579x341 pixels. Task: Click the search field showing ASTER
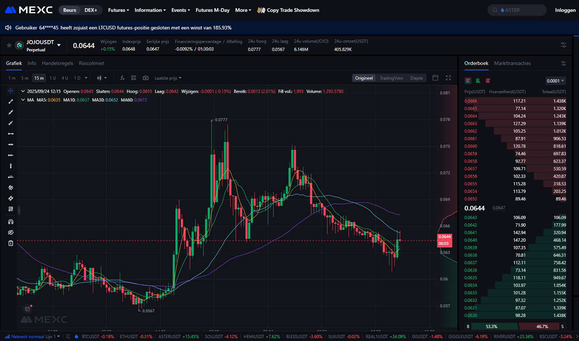(x=517, y=10)
